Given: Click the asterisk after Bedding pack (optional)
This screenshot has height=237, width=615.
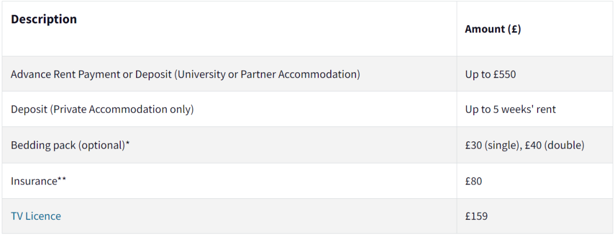Looking at the screenshot, I should tap(128, 144).
